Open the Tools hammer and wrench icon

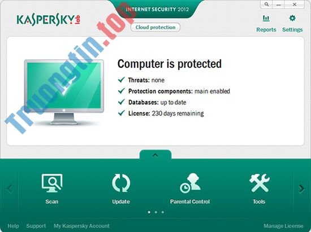(x=259, y=183)
